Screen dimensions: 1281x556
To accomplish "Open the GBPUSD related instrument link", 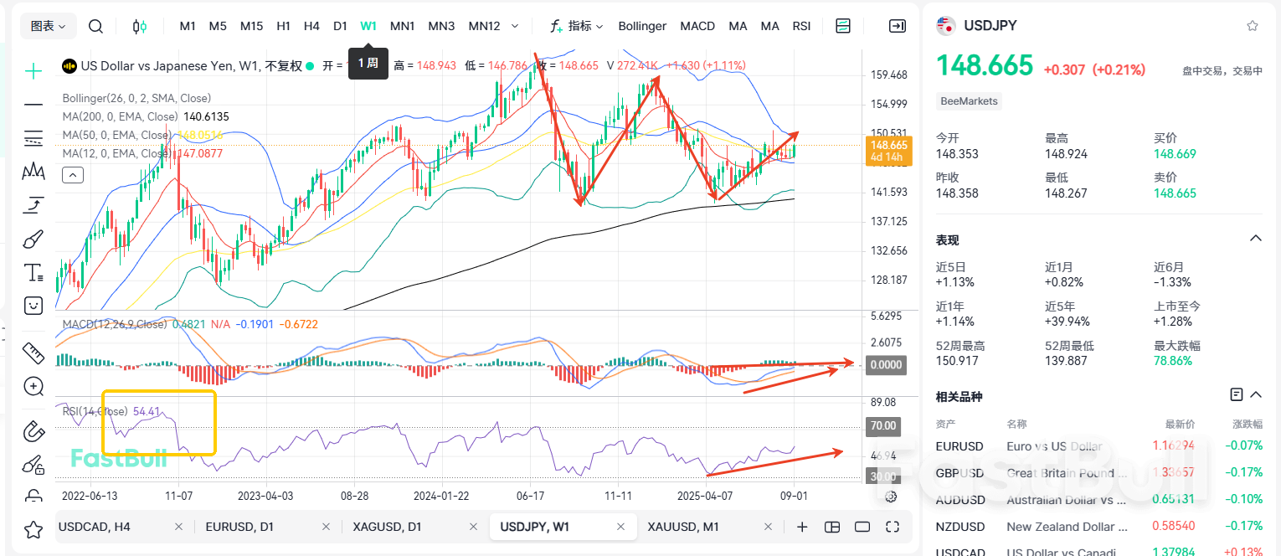I will coord(960,473).
